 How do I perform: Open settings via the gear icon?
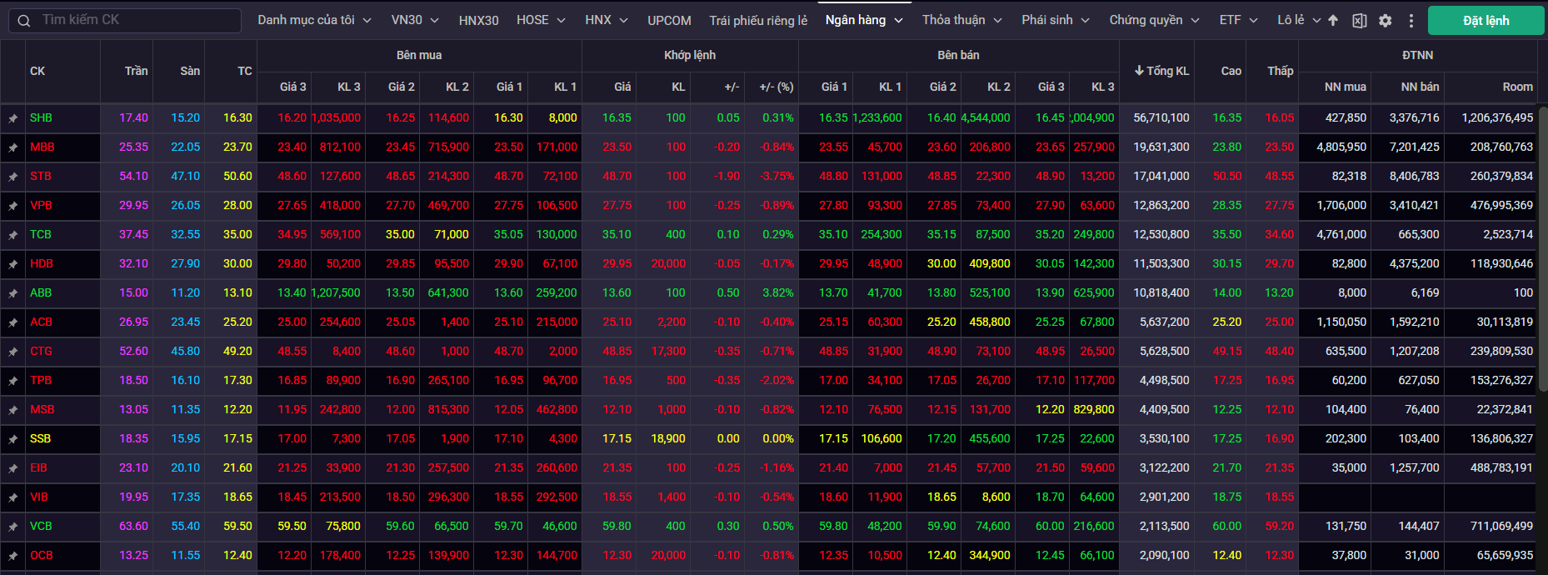point(1385,21)
